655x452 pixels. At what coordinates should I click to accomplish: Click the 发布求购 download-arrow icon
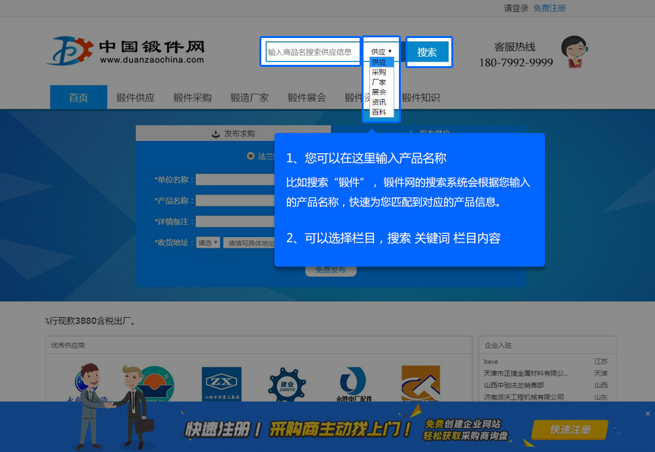tap(215, 134)
